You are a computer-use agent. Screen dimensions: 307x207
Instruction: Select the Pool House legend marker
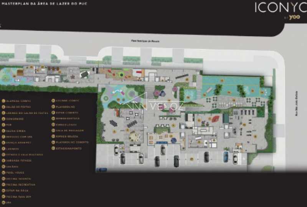(x=3, y=173)
